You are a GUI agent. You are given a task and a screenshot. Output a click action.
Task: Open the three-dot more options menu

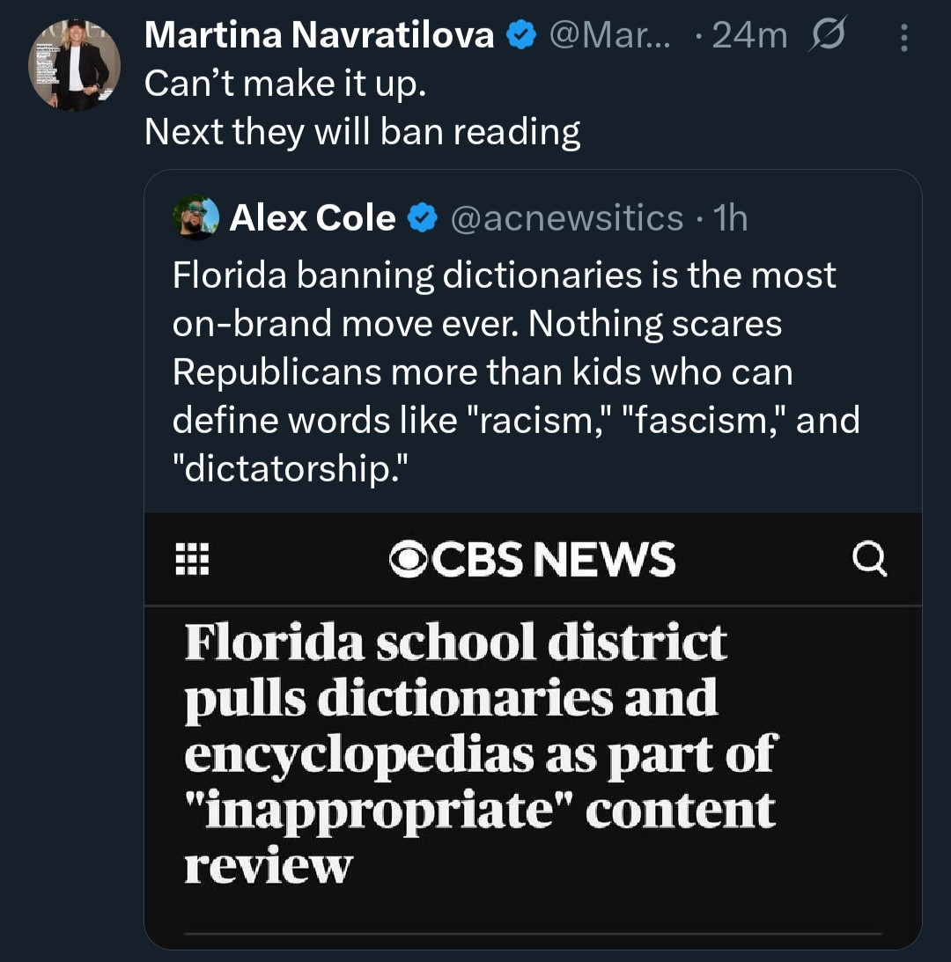click(x=902, y=37)
